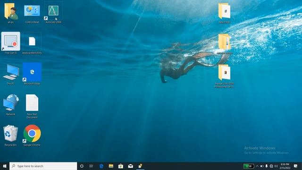Click the Type here to search box
Image resolution: width=302 pixels, height=170 pixels.
click(43, 166)
